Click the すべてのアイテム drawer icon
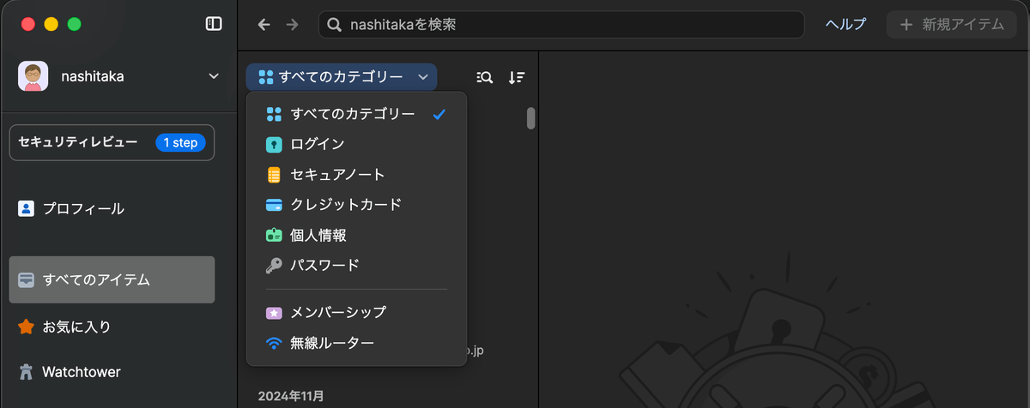The image size is (1030, 408). click(26, 279)
